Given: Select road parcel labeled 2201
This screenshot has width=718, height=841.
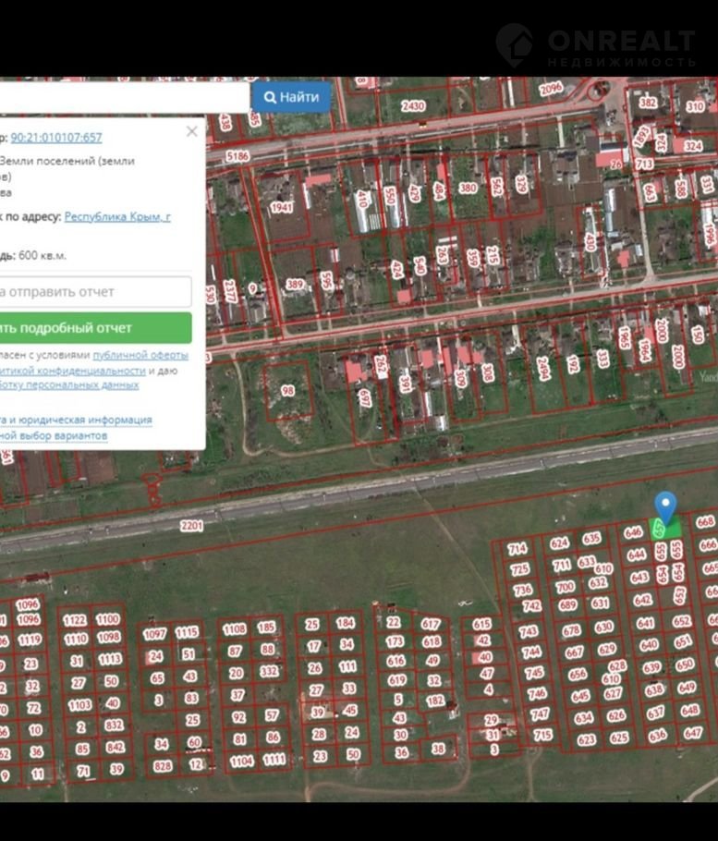Looking at the screenshot, I should (x=192, y=525).
